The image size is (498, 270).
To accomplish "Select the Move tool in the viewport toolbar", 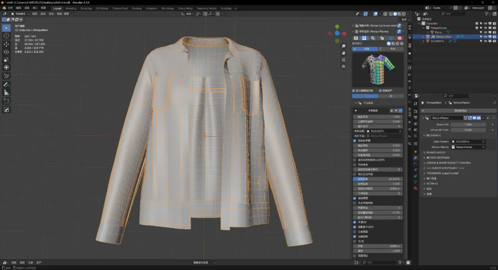I will pyautogui.click(x=6, y=44).
